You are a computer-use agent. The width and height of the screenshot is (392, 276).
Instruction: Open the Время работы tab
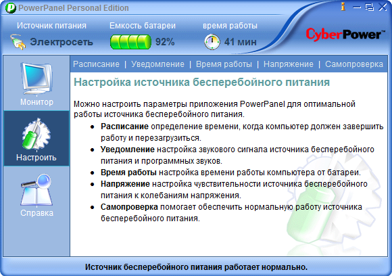[x=224, y=64]
